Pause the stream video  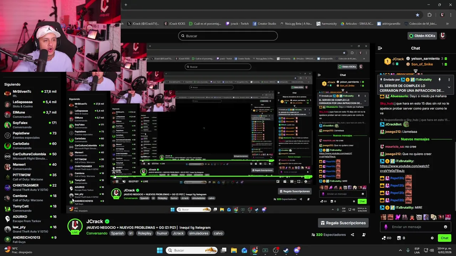(x=117, y=181)
